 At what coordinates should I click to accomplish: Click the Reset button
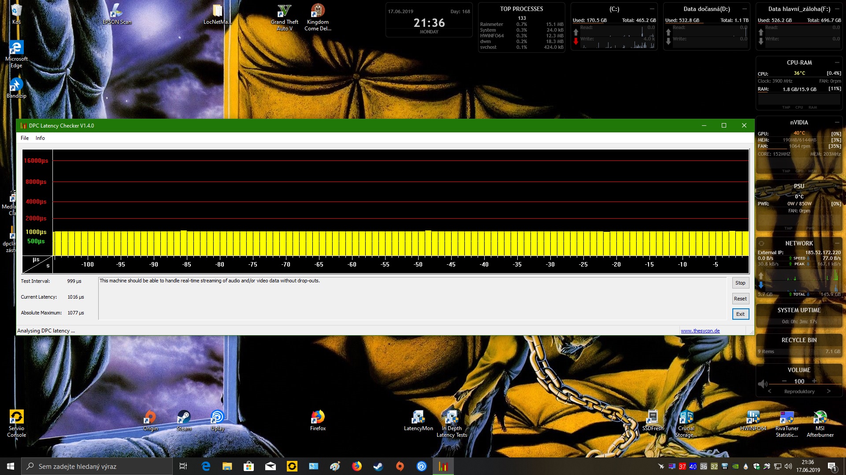coord(740,299)
